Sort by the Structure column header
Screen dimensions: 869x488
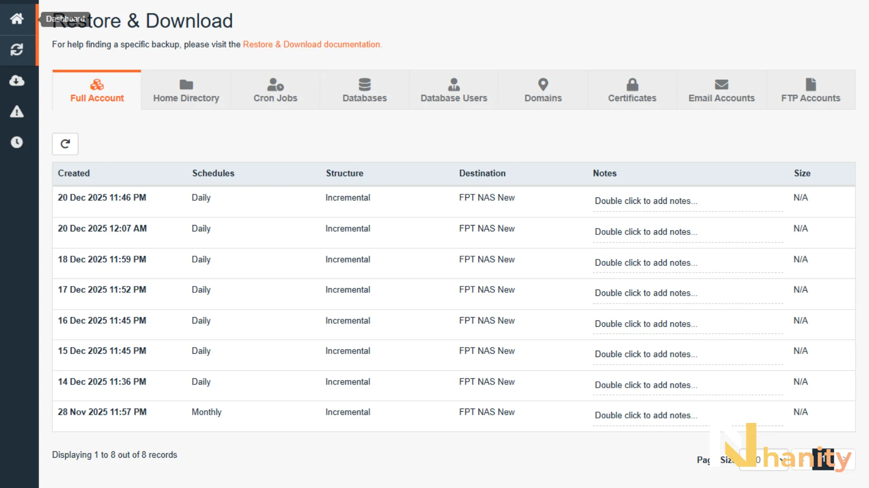tap(344, 173)
